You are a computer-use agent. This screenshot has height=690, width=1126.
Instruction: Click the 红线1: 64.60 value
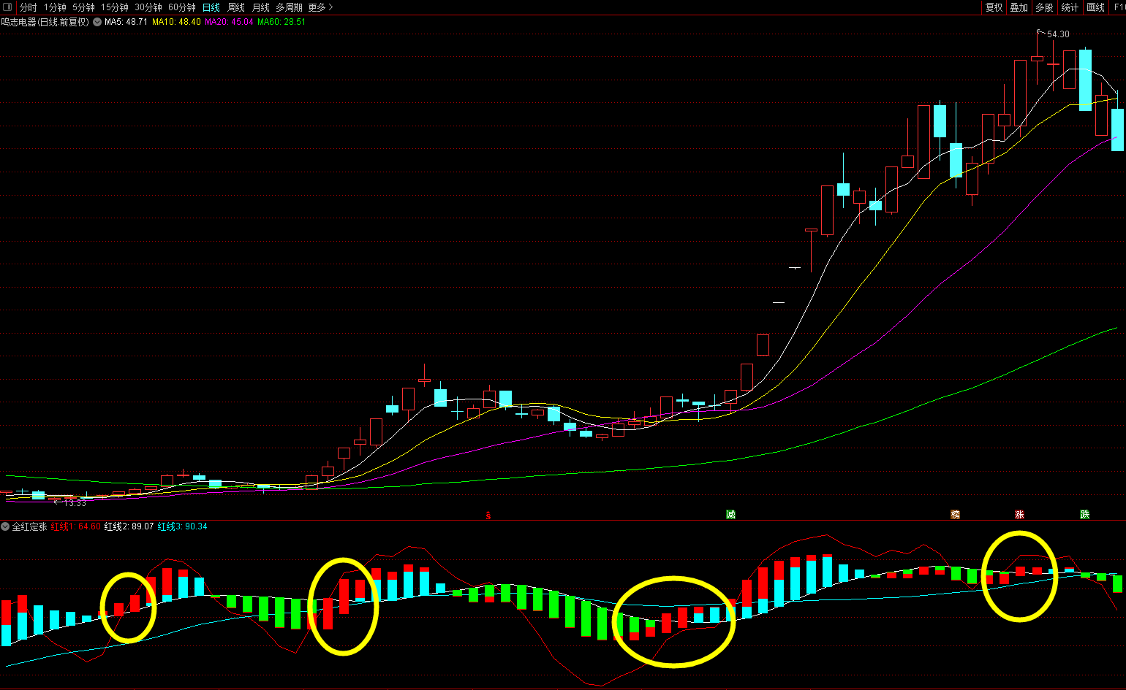tap(76, 526)
